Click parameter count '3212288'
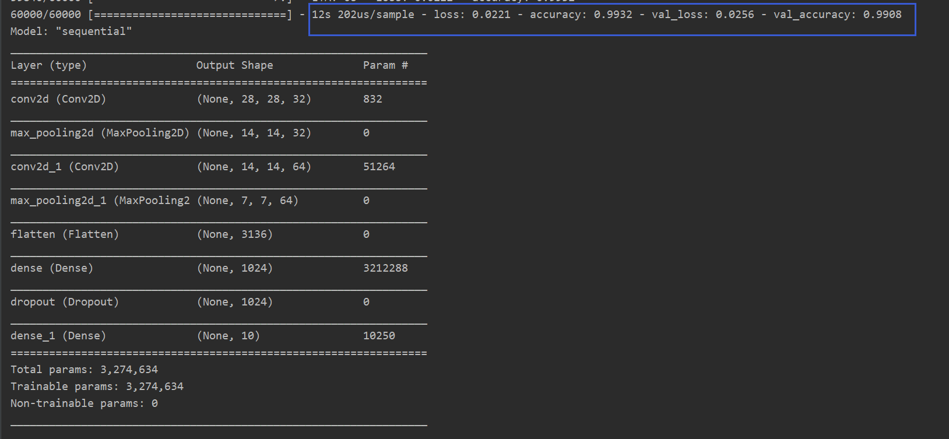The width and height of the screenshot is (949, 439). click(385, 268)
